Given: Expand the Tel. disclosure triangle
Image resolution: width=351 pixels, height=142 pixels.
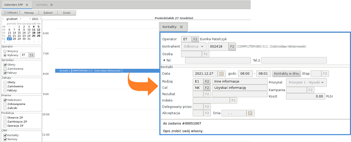Looking at the screenshot, I should click(x=164, y=60).
